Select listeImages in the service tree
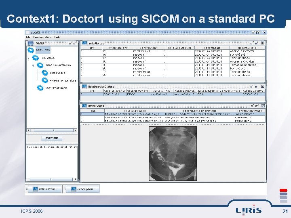 click(x=57, y=73)
